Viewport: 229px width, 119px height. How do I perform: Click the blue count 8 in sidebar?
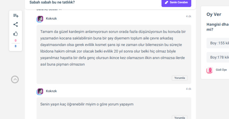pos(16,46)
